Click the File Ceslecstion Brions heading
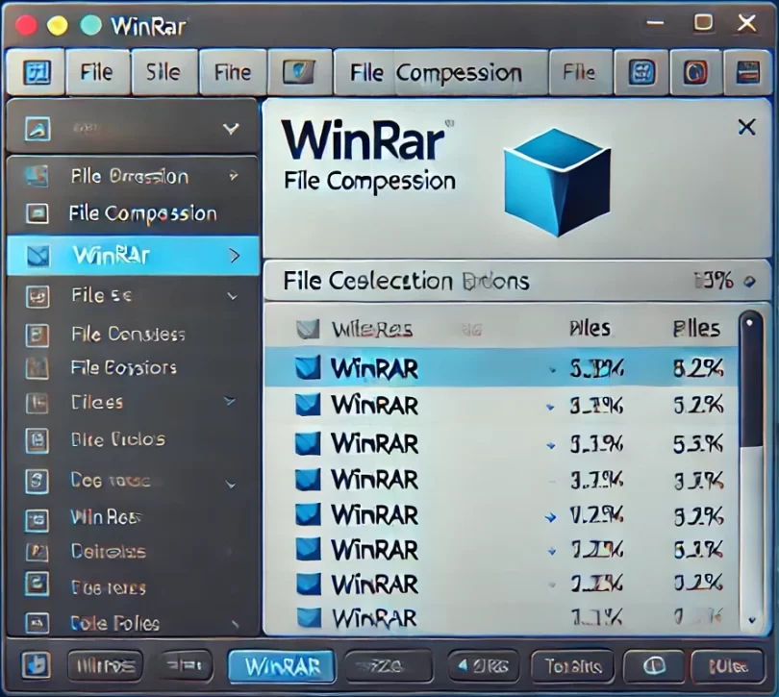779x697 pixels. coord(407,281)
